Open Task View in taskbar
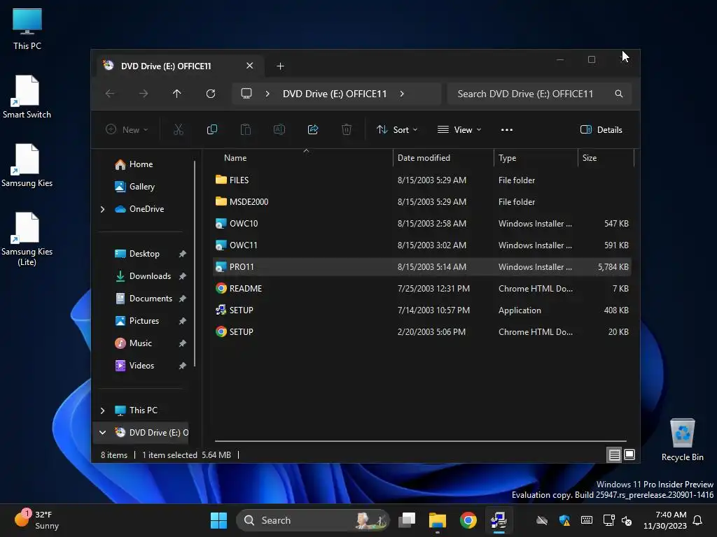 click(x=407, y=520)
